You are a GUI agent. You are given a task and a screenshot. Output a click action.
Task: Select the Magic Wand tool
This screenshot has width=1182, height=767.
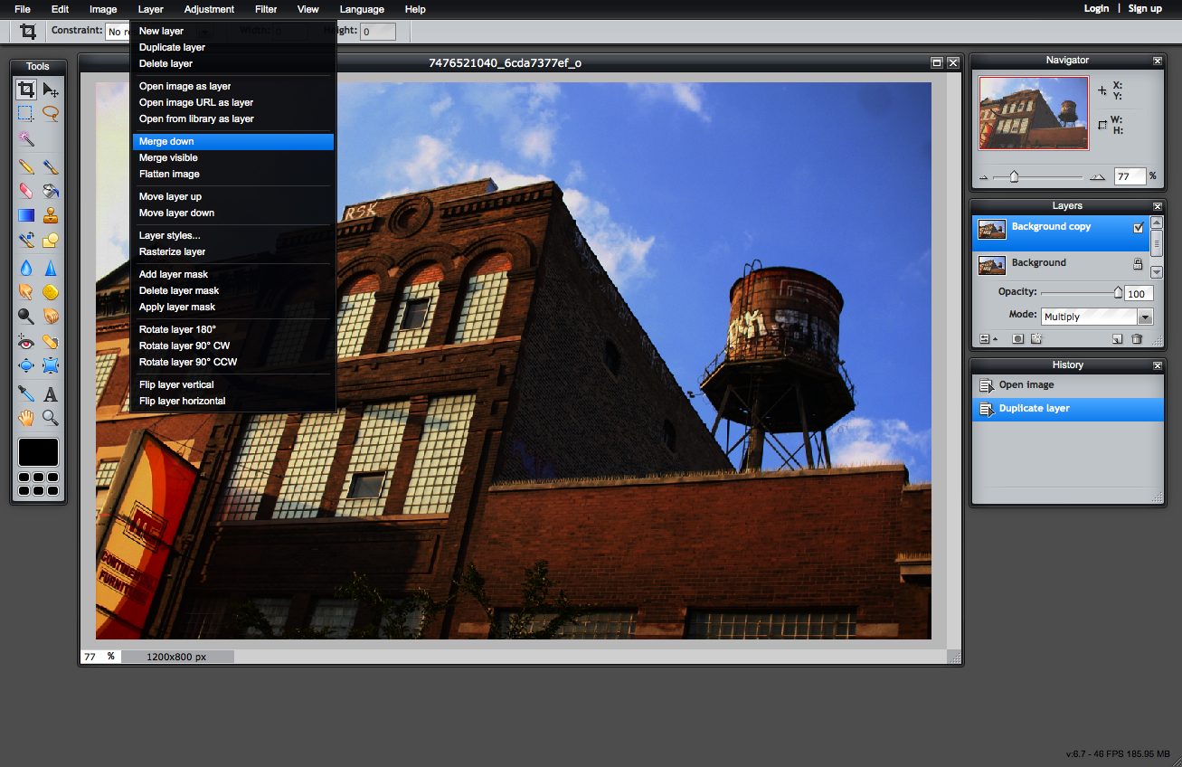(x=26, y=139)
